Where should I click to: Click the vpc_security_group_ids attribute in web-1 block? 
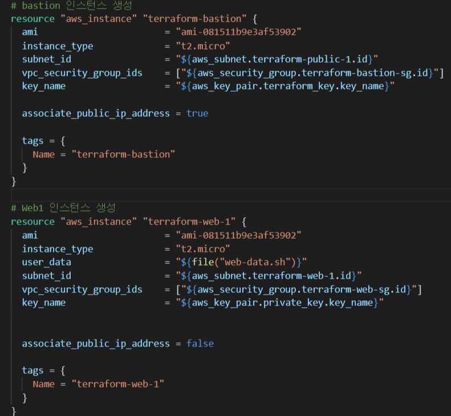click(x=82, y=290)
